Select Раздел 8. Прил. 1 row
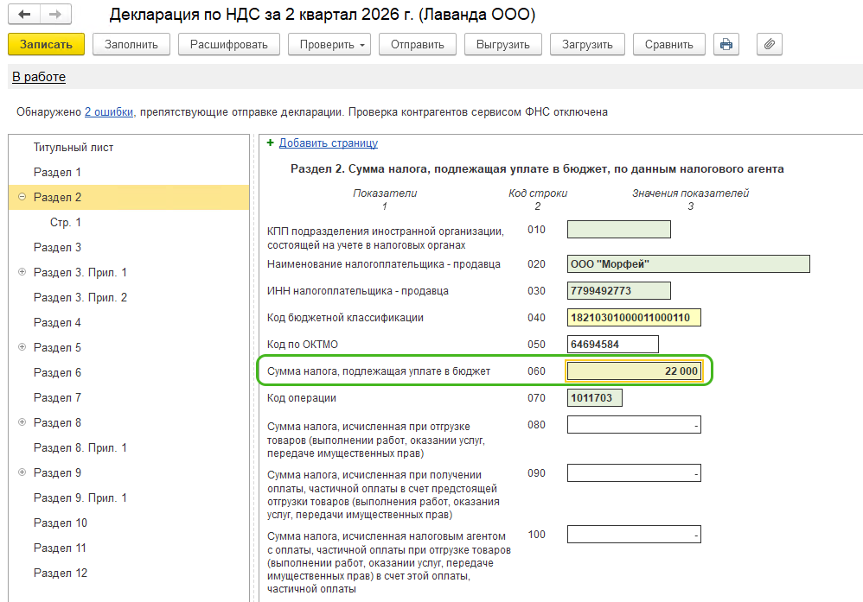The height and width of the screenshot is (602, 863). [x=80, y=447]
